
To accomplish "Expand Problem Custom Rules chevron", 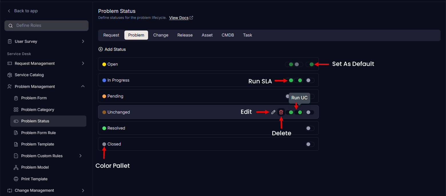I will 80,156.
